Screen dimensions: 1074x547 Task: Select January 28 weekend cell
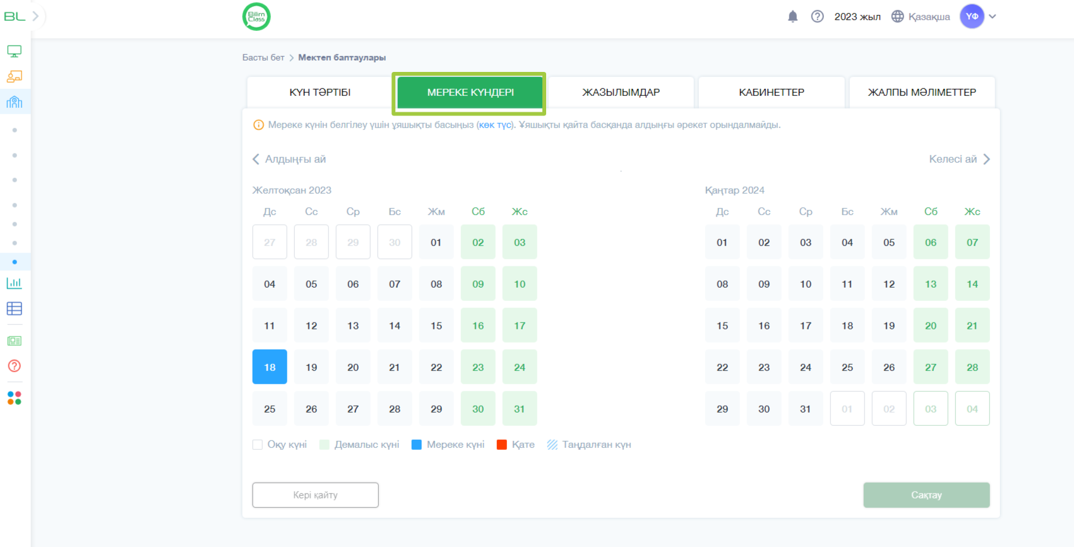(972, 367)
